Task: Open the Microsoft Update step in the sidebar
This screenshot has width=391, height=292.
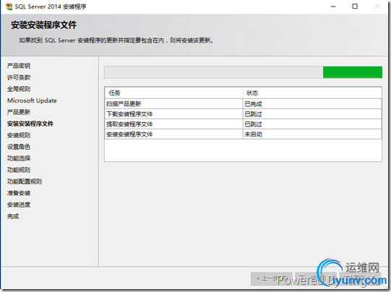Action: 32,100
